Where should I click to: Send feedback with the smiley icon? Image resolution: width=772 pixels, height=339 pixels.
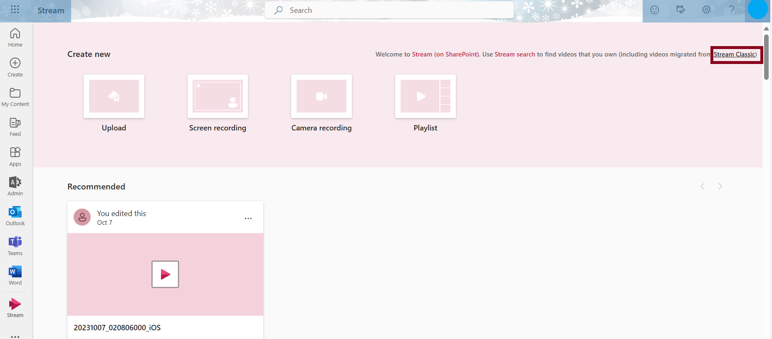tap(655, 10)
